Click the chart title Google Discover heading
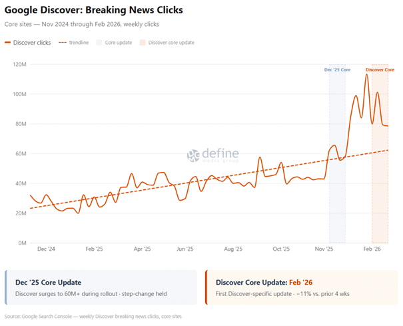The width and height of the screenshot is (403, 326). [93, 11]
